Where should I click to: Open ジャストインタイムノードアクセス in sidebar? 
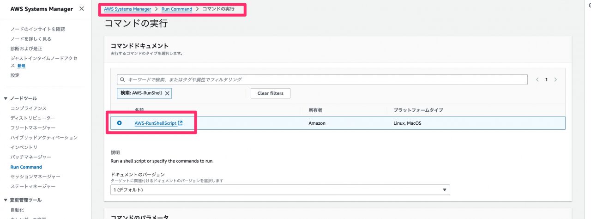[44, 62]
